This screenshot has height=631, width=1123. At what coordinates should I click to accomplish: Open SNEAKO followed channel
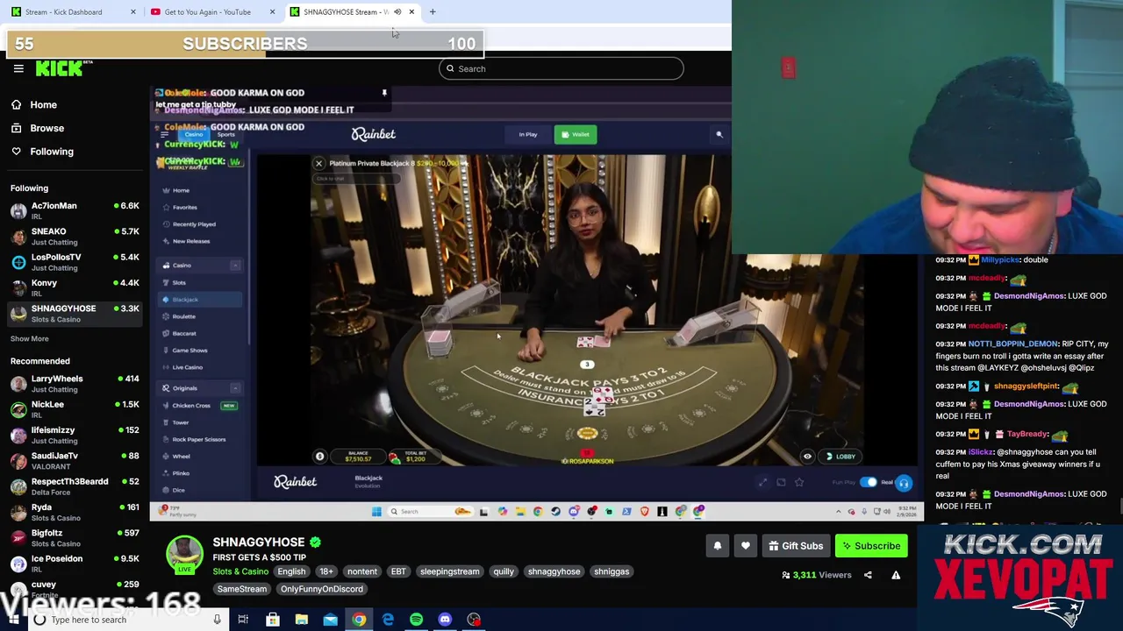tap(74, 237)
